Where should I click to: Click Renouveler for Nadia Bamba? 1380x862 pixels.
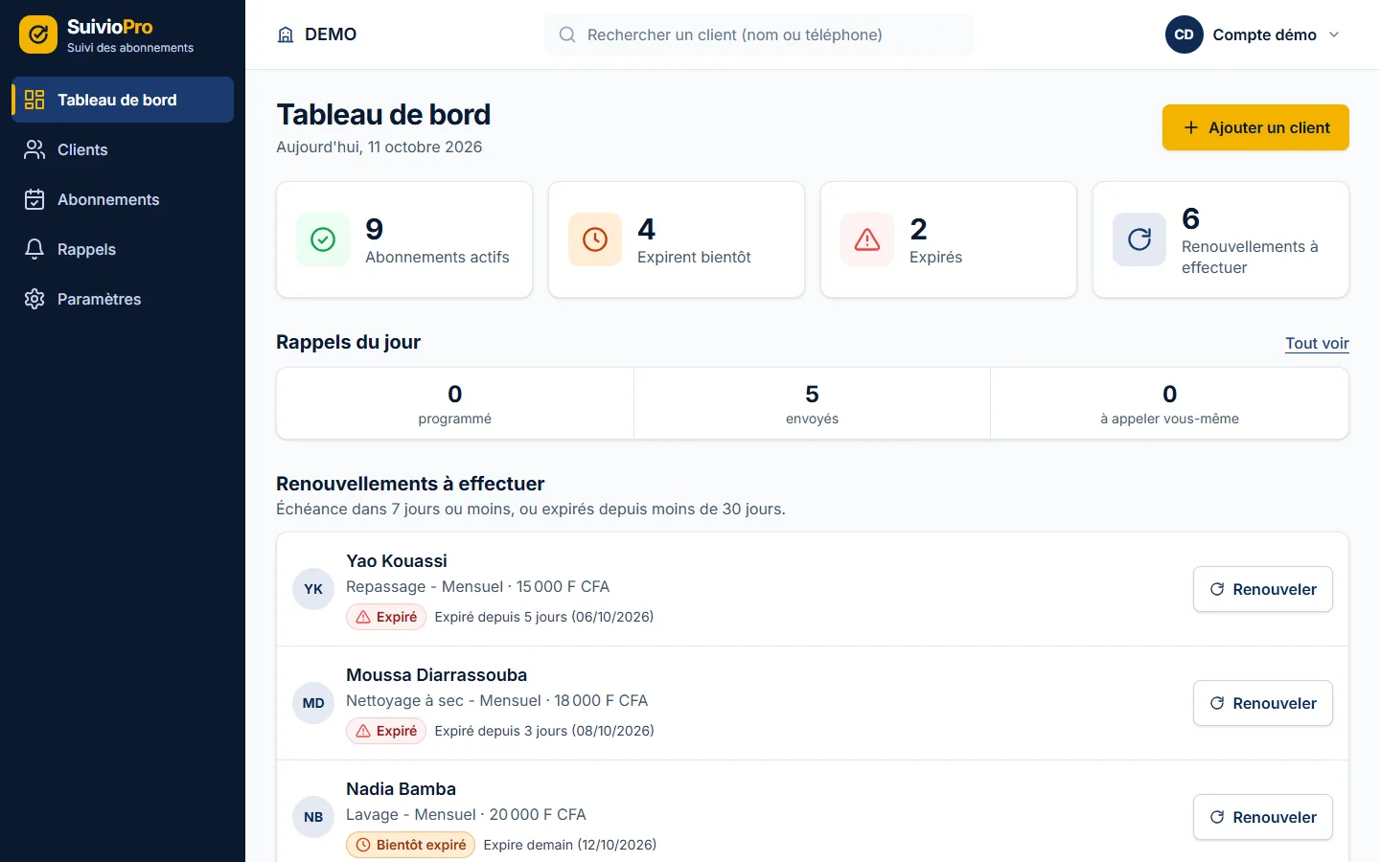(x=1262, y=817)
